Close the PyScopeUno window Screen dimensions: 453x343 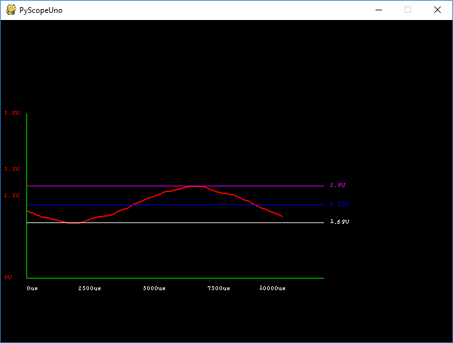tap(438, 10)
